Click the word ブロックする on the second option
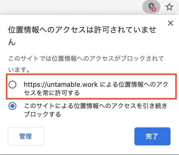The width and height of the screenshot is (179, 155). coord(42,114)
